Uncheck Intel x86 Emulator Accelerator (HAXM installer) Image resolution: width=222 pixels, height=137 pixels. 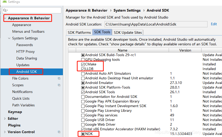tap(83, 129)
